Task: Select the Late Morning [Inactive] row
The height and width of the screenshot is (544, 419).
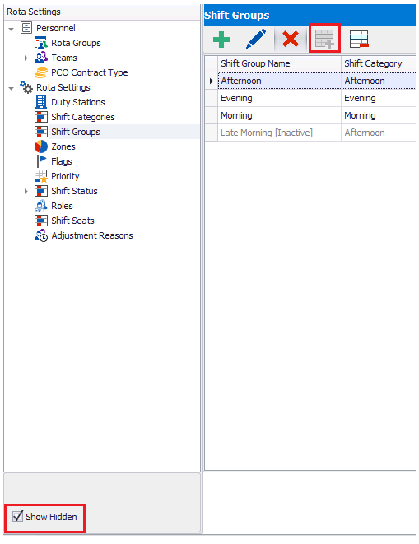Action: pos(310,133)
